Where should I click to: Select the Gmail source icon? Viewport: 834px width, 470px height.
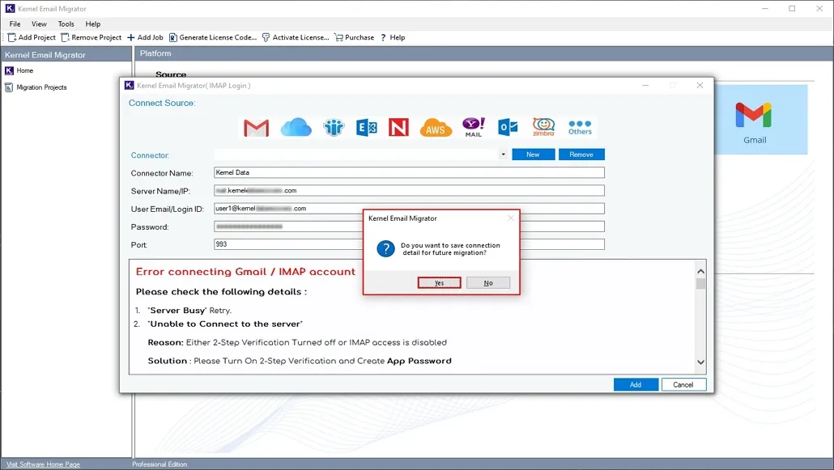point(255,127)
